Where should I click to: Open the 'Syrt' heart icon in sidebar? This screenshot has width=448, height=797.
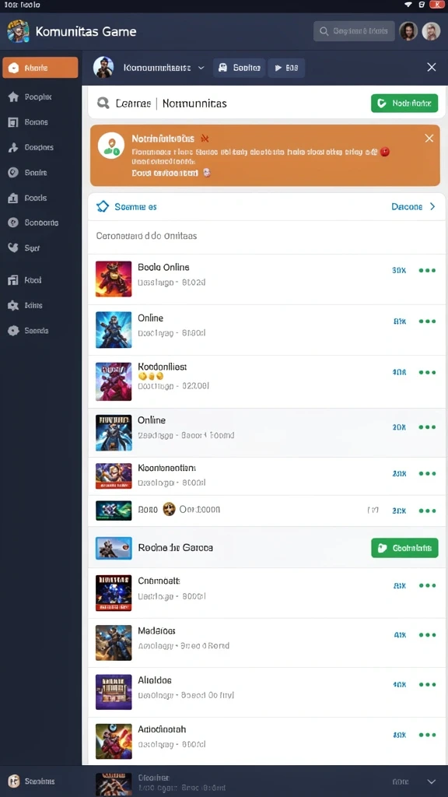click(x=13, y=248)
